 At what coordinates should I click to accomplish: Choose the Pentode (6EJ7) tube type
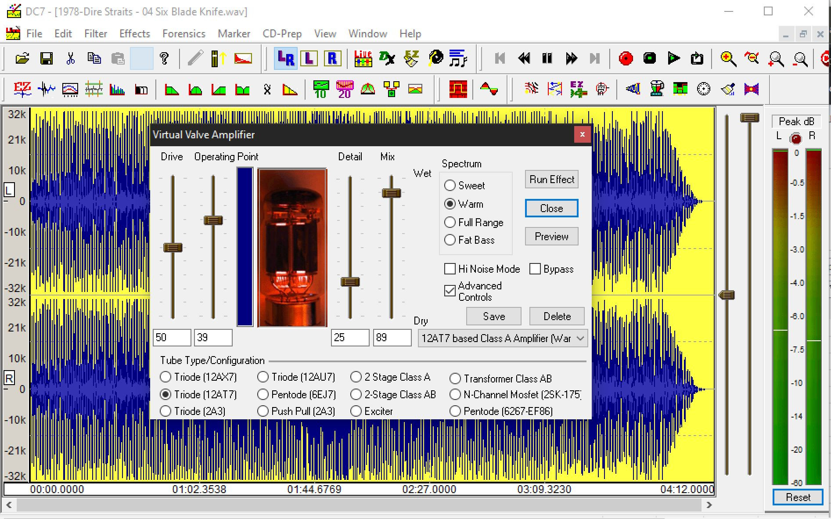263,395
